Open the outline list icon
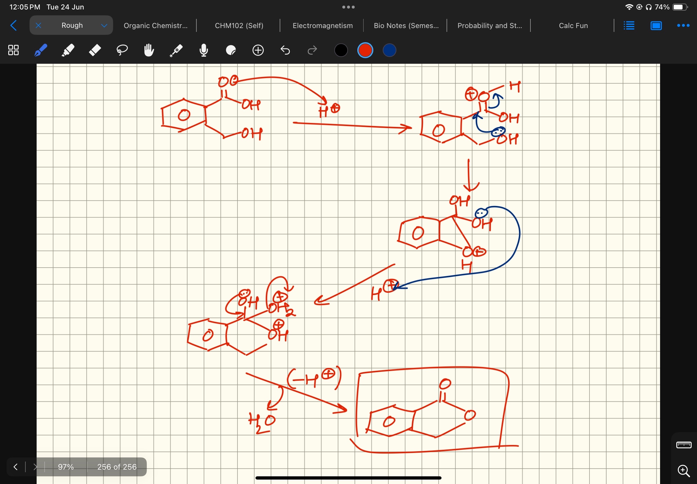697x484 pixels. pos(629,25)
